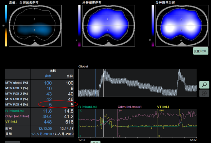
Task: Click current value 40 for MTV ROI 2
Action: click(71, 94)
